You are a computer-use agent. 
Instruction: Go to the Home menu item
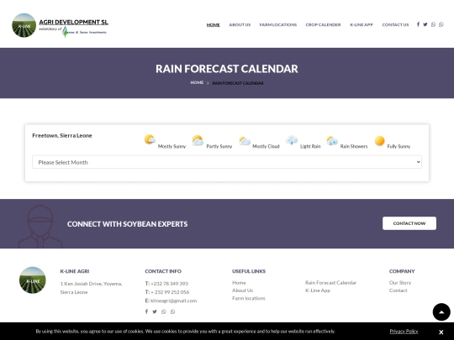[x=213, y=24]
